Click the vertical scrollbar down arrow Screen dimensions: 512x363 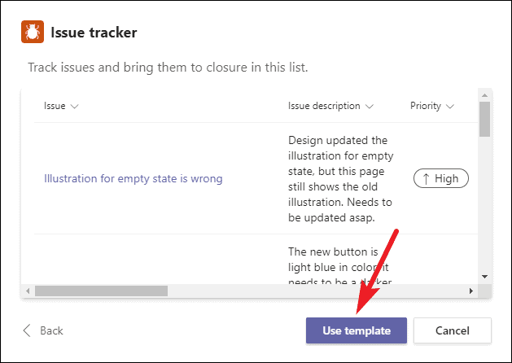coord(484,277)
